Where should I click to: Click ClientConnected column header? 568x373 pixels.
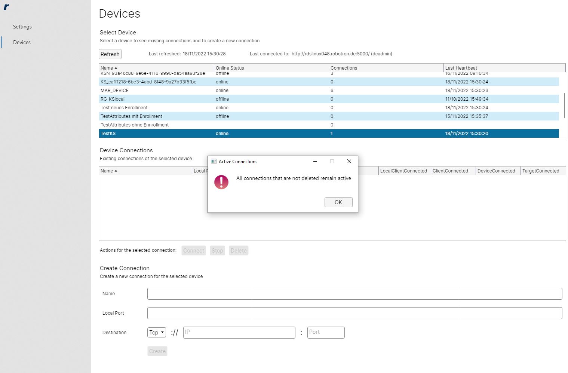click(x=453, y=171)
